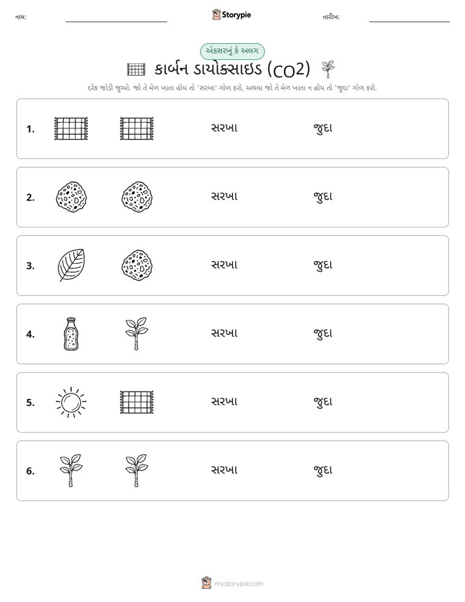The image size is (465, 602).
Task: Click the cookie icon in row 3
Action: (137, 265)
